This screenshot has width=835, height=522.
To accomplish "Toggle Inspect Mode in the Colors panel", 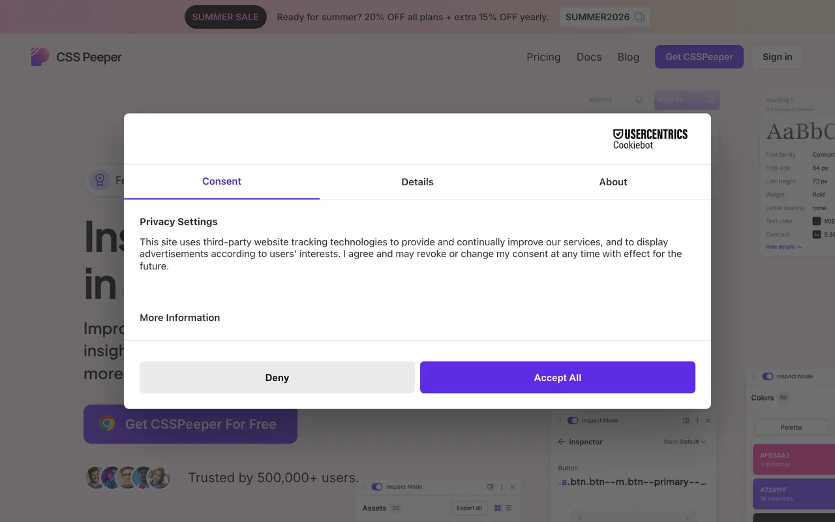I will 768,376.
